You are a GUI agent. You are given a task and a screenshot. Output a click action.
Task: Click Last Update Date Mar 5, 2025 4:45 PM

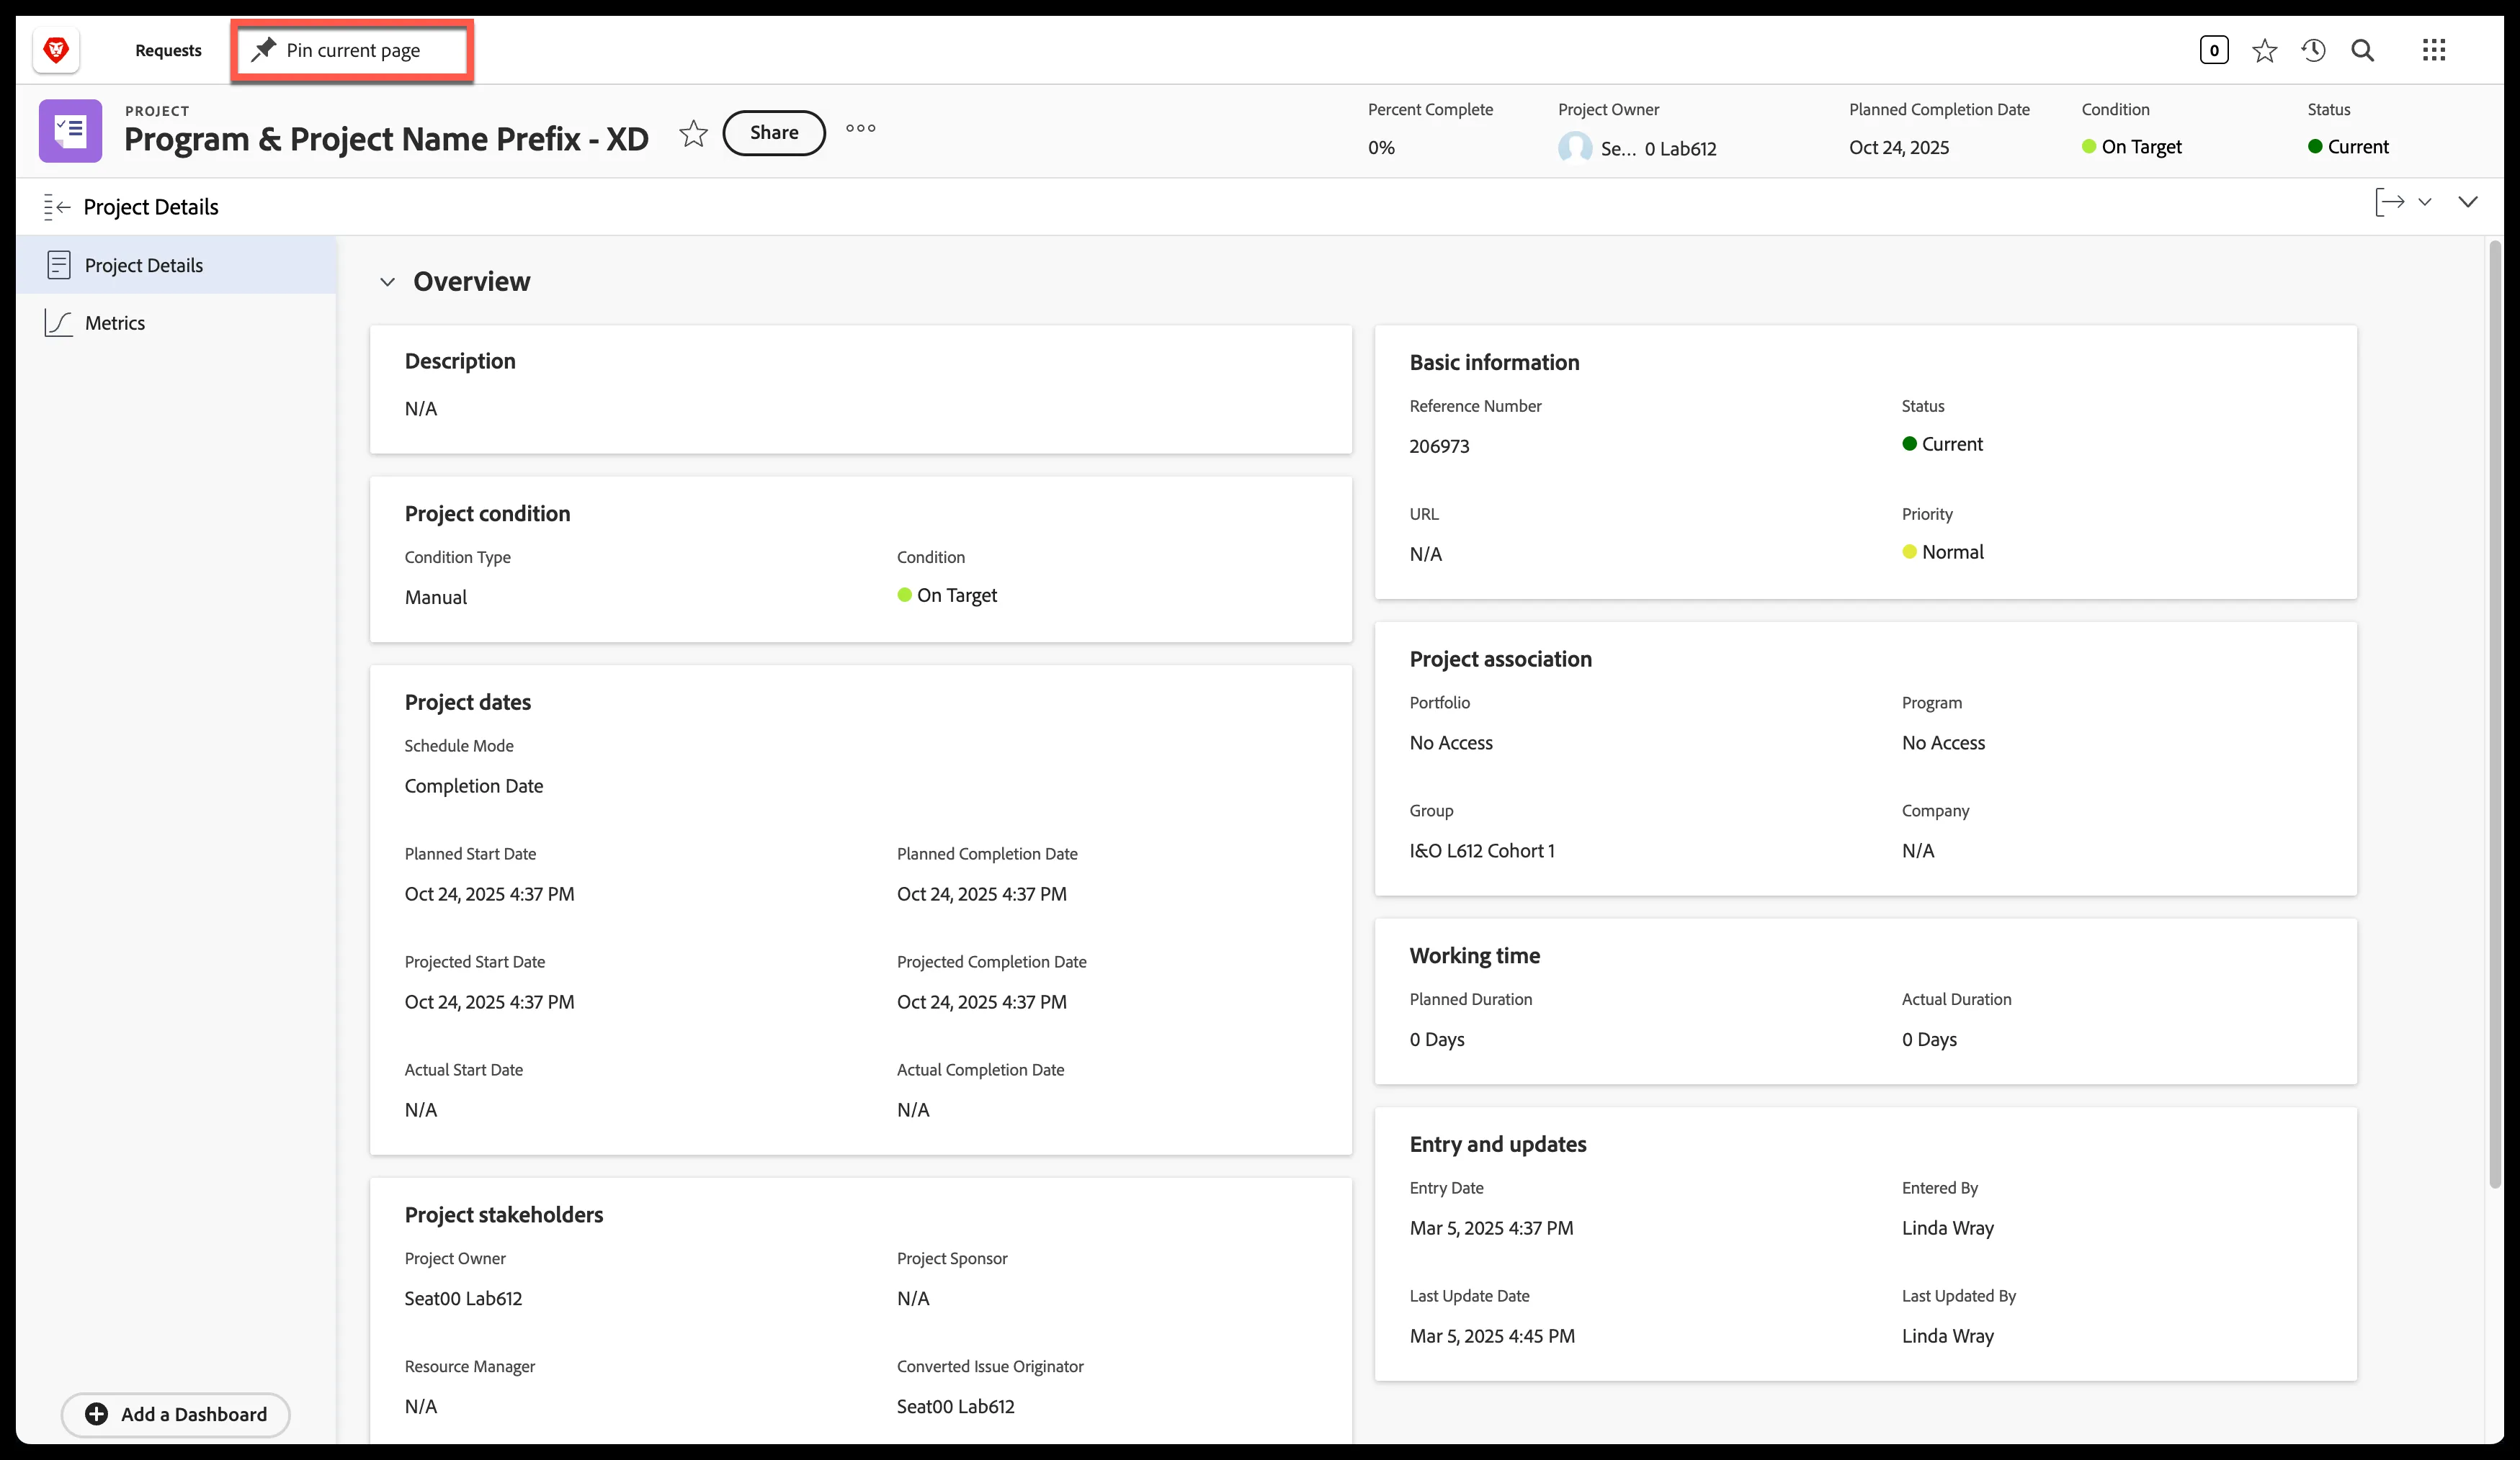(x=1492, y=1336)
